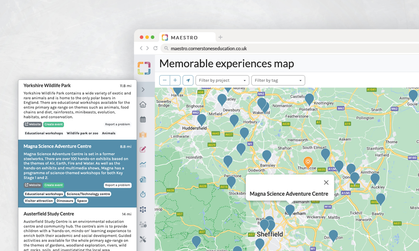Zoom out the map with minus button
Viewport: 419px width, 251px height.
165,80
